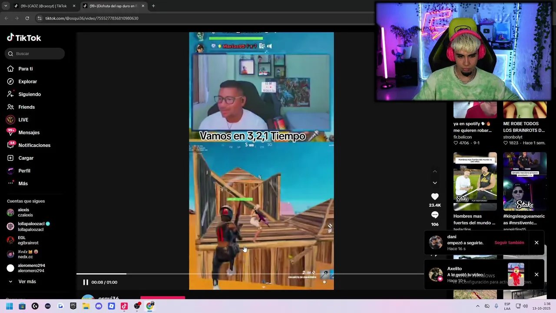Like the video with the heart icon
Screen dimensions: 556x313
435,196
